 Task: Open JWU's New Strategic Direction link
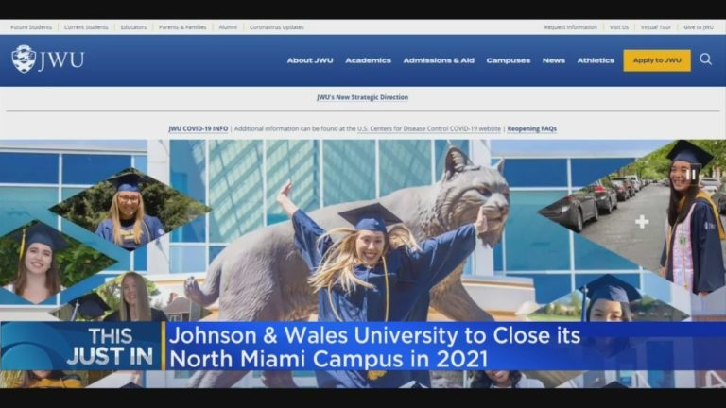click(363, 97)
